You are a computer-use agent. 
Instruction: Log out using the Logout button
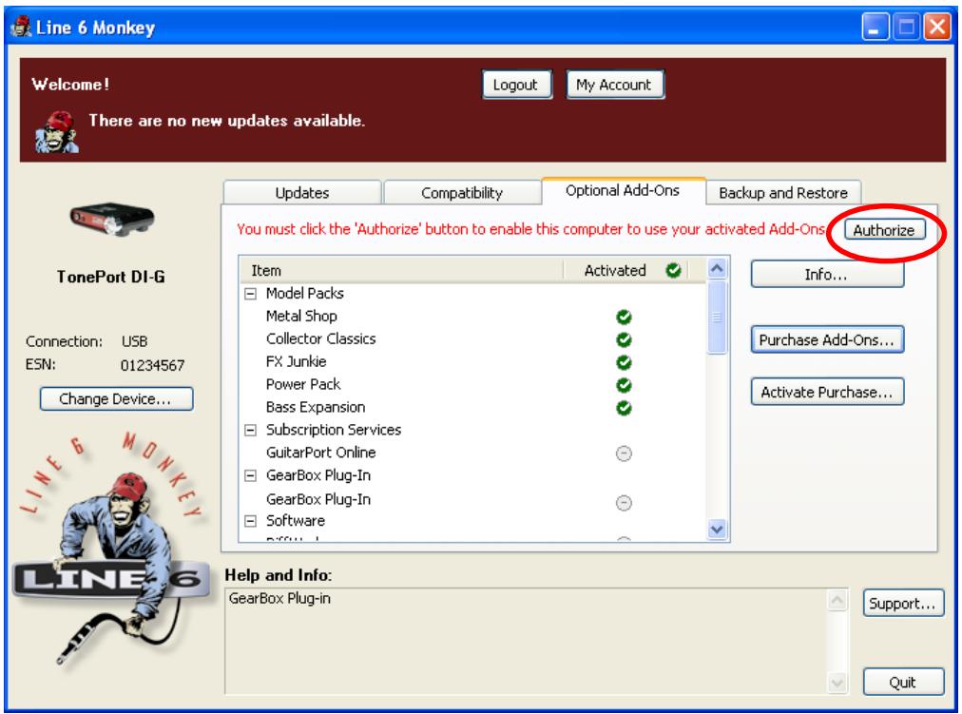(x=516, y=85)
